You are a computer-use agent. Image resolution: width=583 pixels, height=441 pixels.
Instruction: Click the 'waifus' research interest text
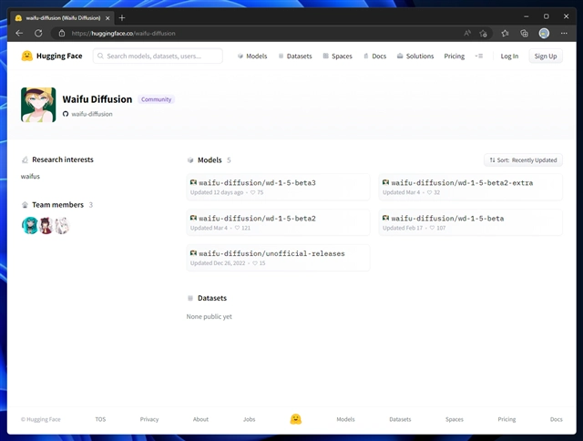30,176
